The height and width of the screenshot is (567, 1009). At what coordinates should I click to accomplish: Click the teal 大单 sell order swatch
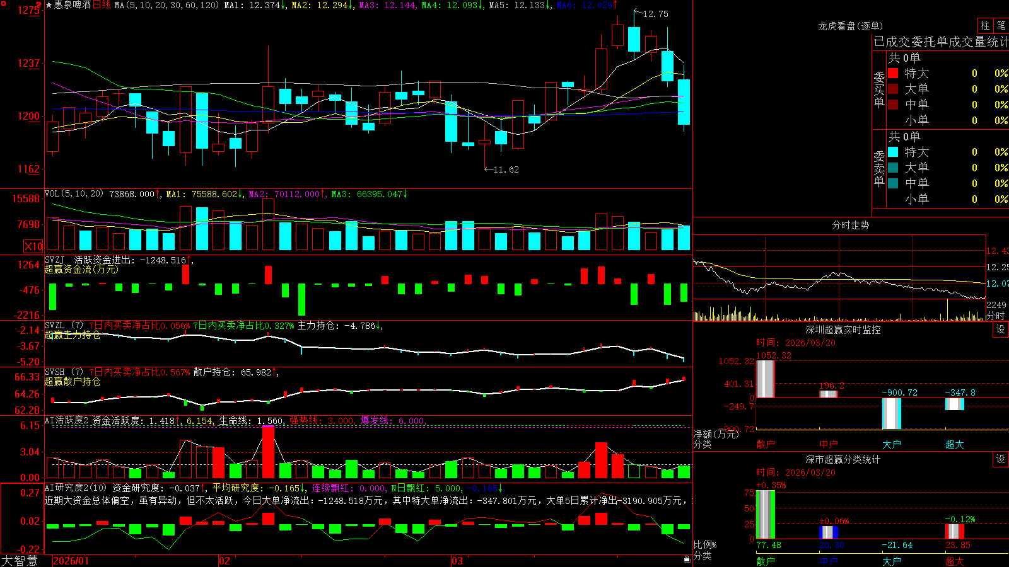coord(893,168)
